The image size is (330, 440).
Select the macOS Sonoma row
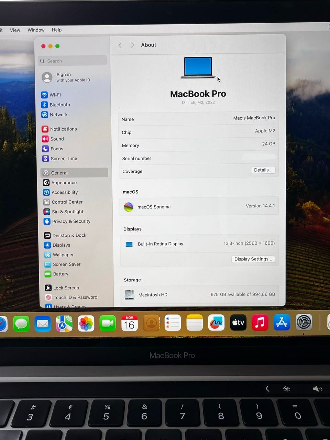click(199, 207)
